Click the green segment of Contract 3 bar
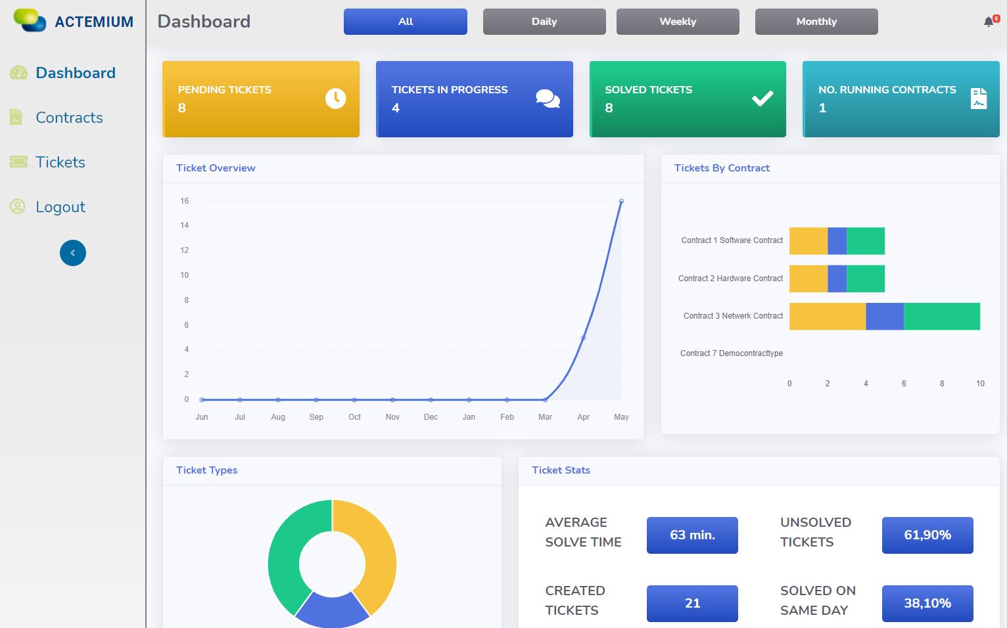 (x=941, y=316)
